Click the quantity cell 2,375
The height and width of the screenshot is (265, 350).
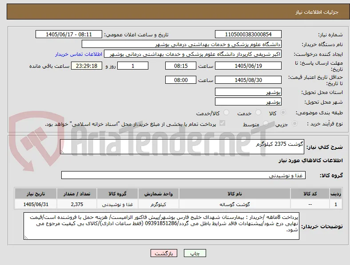tap(77, 204)
